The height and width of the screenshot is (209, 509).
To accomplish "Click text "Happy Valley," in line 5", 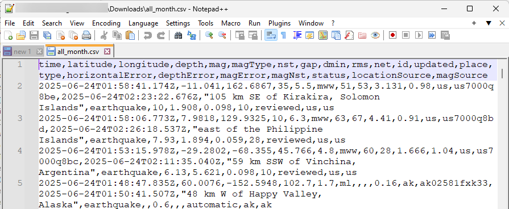I will point(286,194).
